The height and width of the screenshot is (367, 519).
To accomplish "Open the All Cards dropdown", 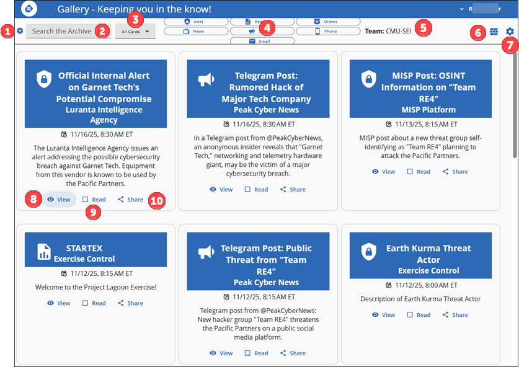I will click(135, 32).
